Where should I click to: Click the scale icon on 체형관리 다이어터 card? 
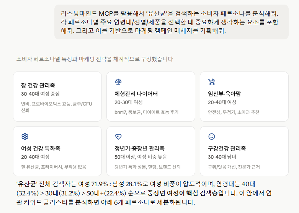point(118,82)
